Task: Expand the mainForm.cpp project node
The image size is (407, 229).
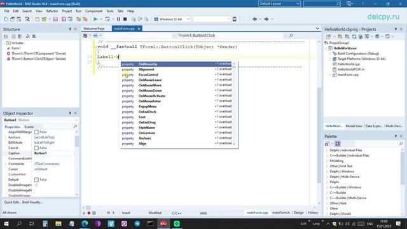Action: (330, 75)
